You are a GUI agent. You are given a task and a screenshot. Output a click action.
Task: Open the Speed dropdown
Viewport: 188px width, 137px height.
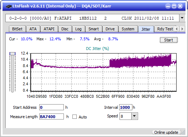tap(134, 116)
